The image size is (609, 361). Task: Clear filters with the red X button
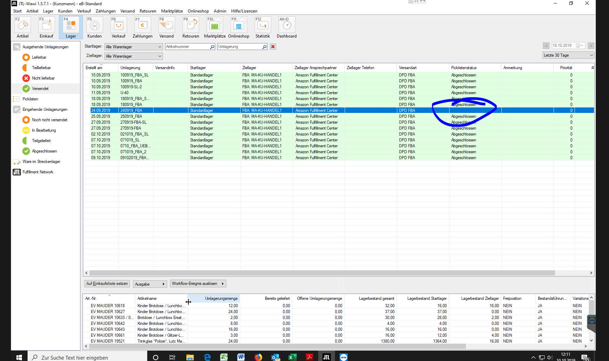click(x=273, y=47)
